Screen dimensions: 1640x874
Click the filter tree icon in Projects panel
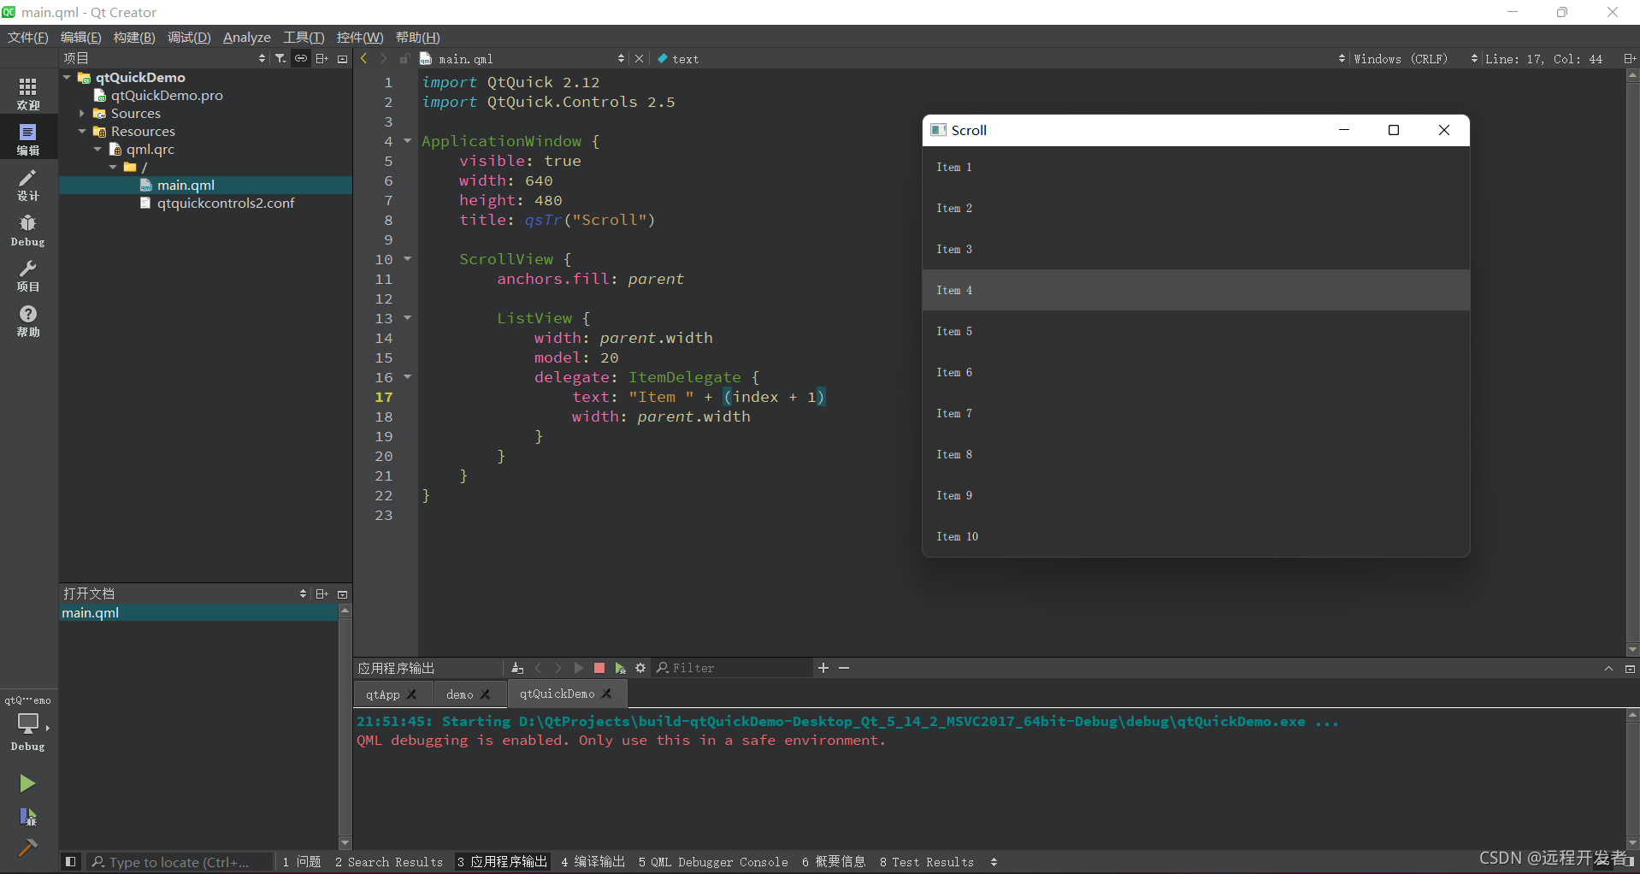tap(280, 58)
